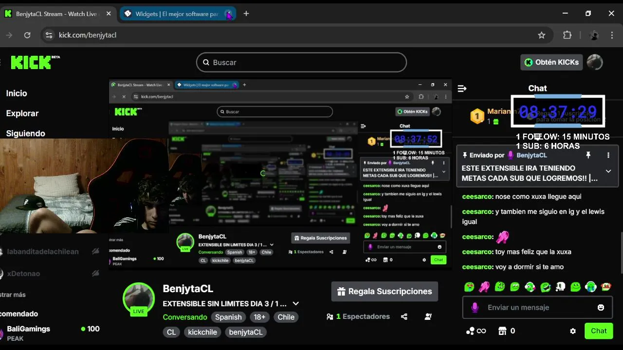Click the BenjytaCL channel avatar with LIVE badge

[x=139, y=298]
